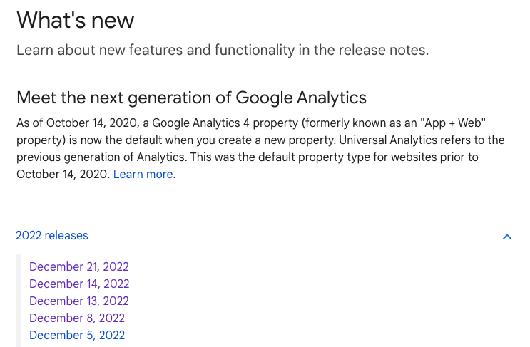Screen dimensions: 530x347
Task: Open December 8, 2022 release notes
Action: point(77,318)
